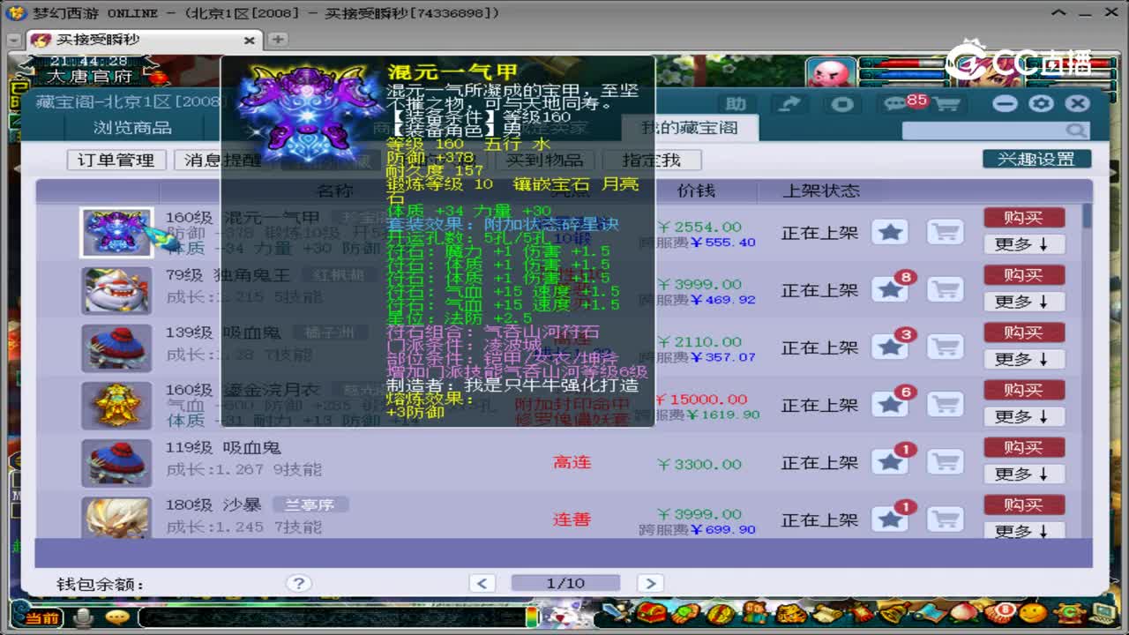
Task: Expand 更多 menu for 独角鬼王
Action: (x=1024, y=302)
